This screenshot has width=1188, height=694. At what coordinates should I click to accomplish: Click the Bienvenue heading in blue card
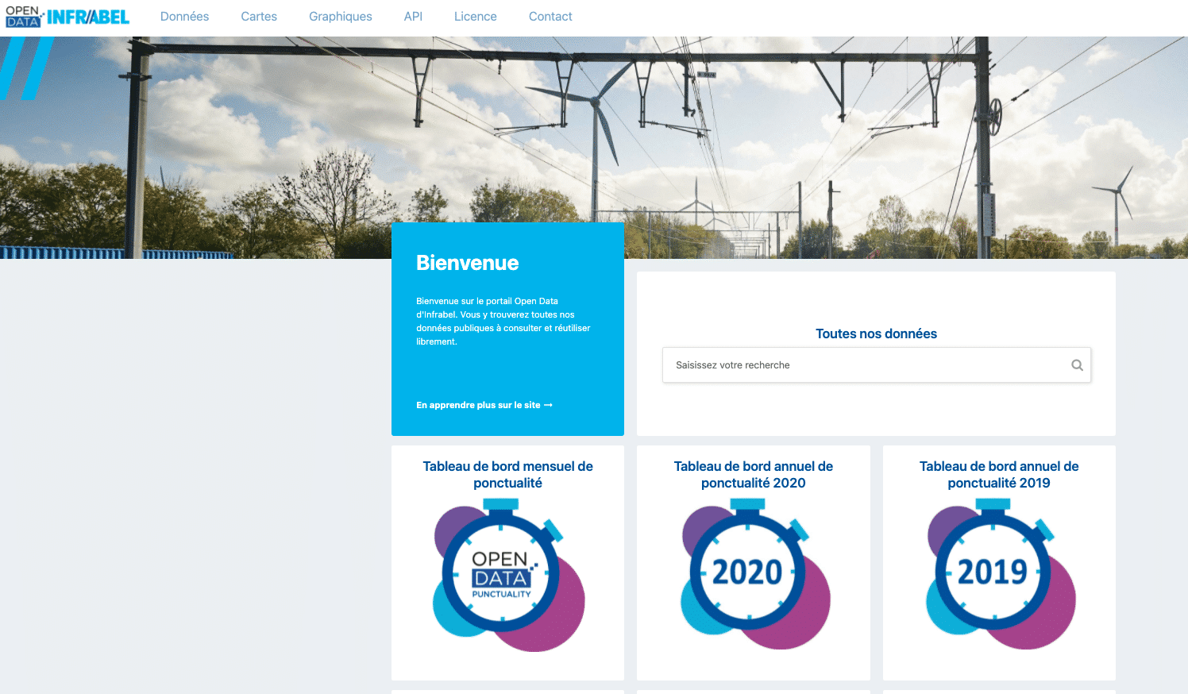tap(467, 263)
